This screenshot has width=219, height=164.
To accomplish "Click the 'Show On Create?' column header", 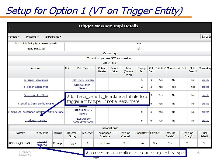I will [x=125, y=135].
